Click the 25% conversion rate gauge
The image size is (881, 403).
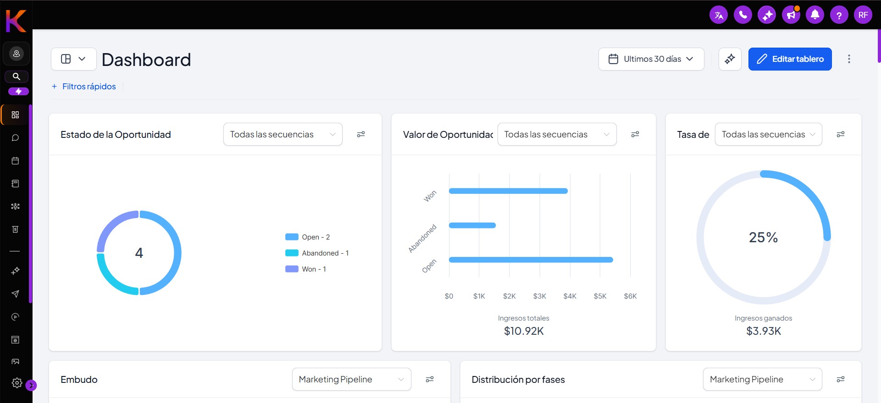[x=764, y=237]
